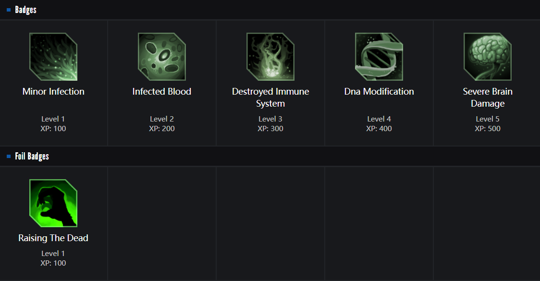Click the Raising The Dead foil badge icon
This screenshot has width=540, height=281.
coord(53,203)
